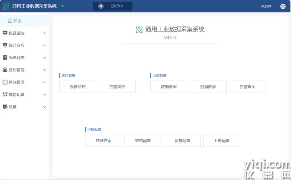Open the 消息日志 menu label
291x180 pixels.
pos(16,57)
